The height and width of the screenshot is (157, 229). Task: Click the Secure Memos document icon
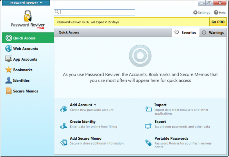9,91
